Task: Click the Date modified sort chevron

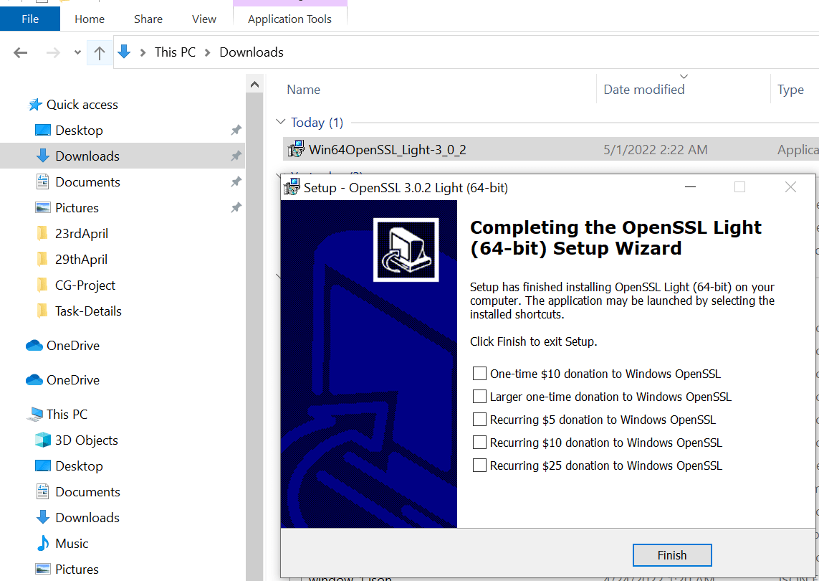Action: [x=684, y=76]
